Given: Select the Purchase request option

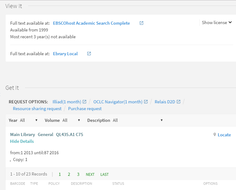Looking at the screenshot, I should (x=85, y=109).
